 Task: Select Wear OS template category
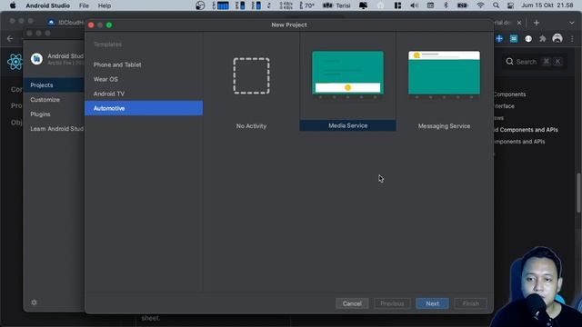pyautogui.click(x=144, y=79)
